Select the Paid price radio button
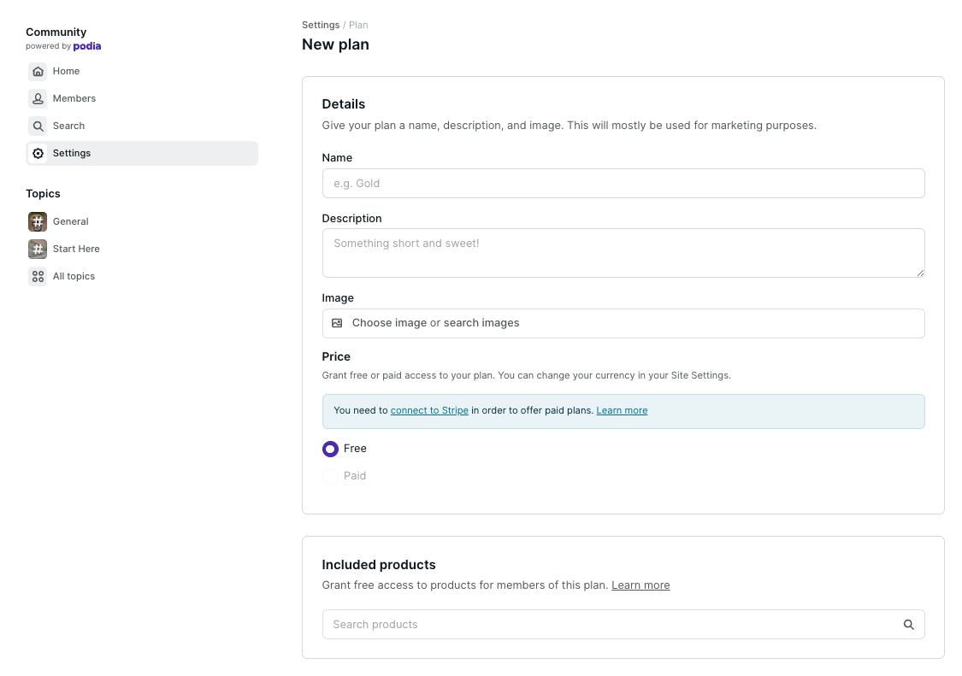962x676 pixels. [x=330, y=476]
